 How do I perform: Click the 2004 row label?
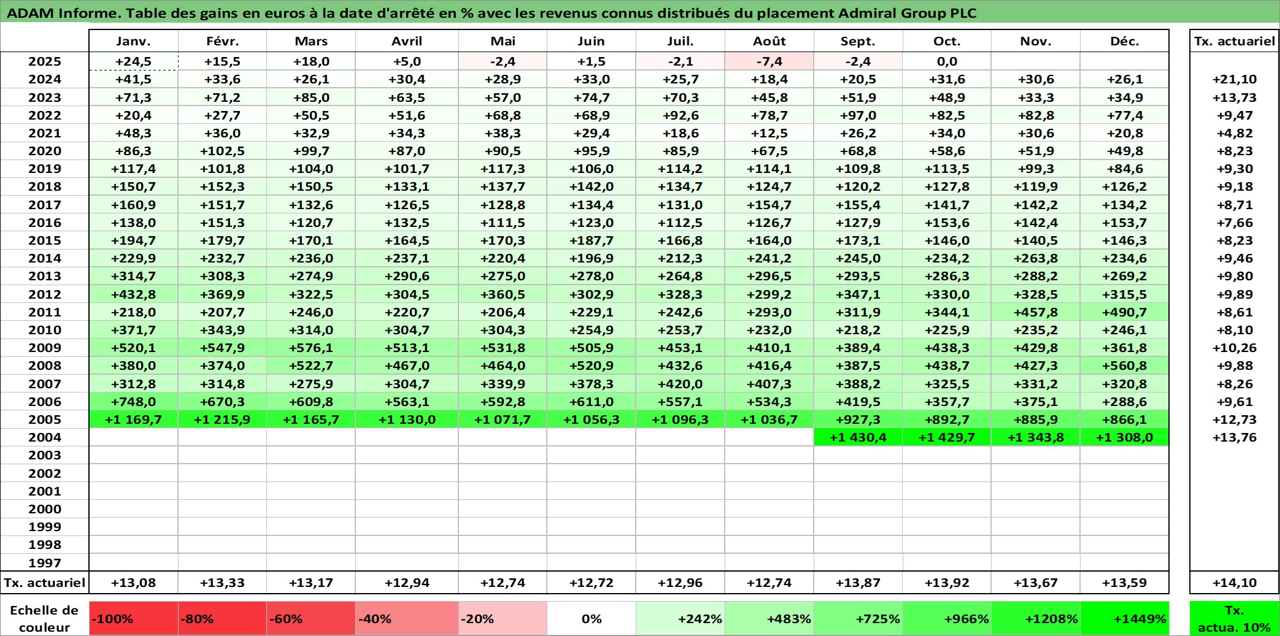pyautogui.click(x=45, y=437)
